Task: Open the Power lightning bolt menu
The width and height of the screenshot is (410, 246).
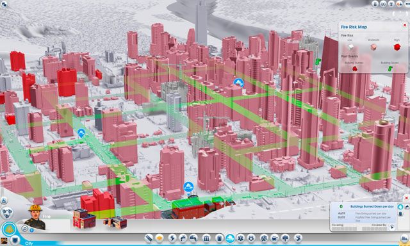Action: pos(173,238)
